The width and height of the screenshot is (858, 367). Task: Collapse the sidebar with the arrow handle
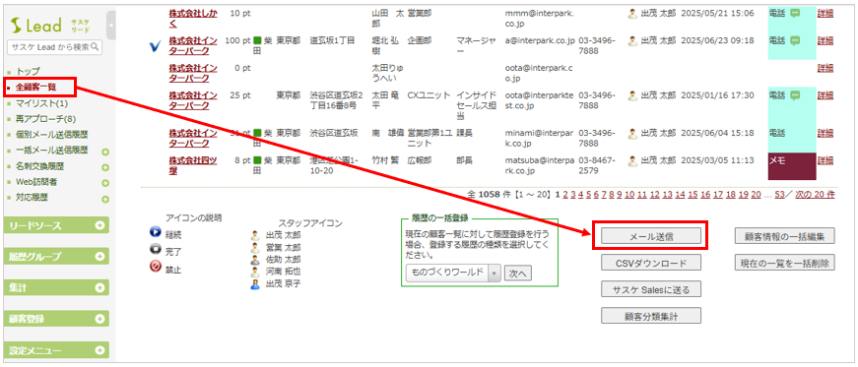coord(111,26)
